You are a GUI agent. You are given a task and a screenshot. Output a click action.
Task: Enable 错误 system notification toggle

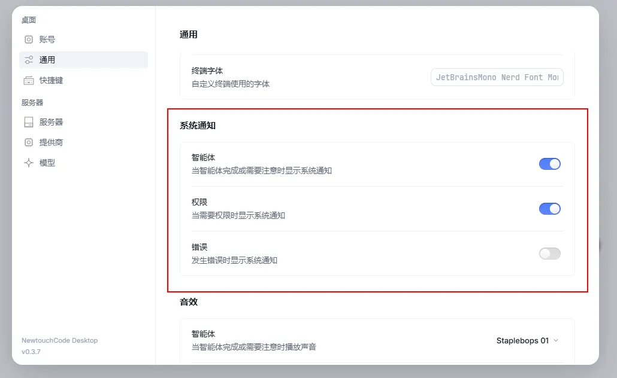pos(550,254)
